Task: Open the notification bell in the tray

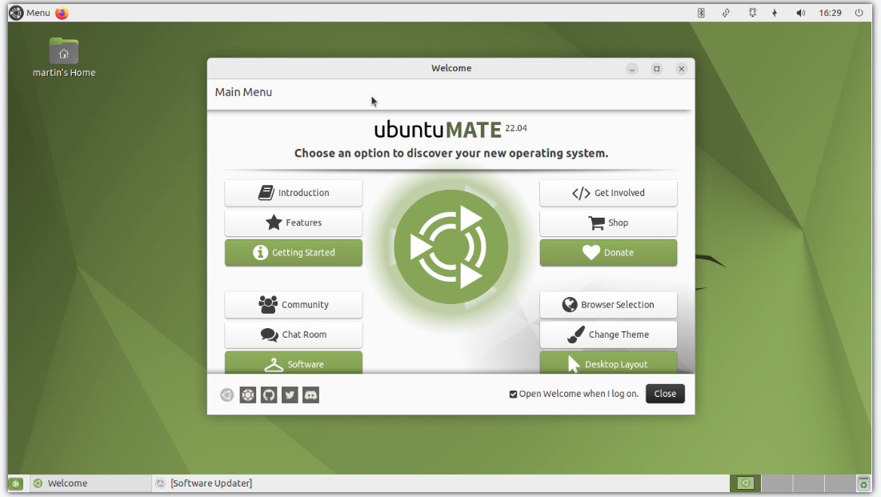Action: [x=752, y=13]
